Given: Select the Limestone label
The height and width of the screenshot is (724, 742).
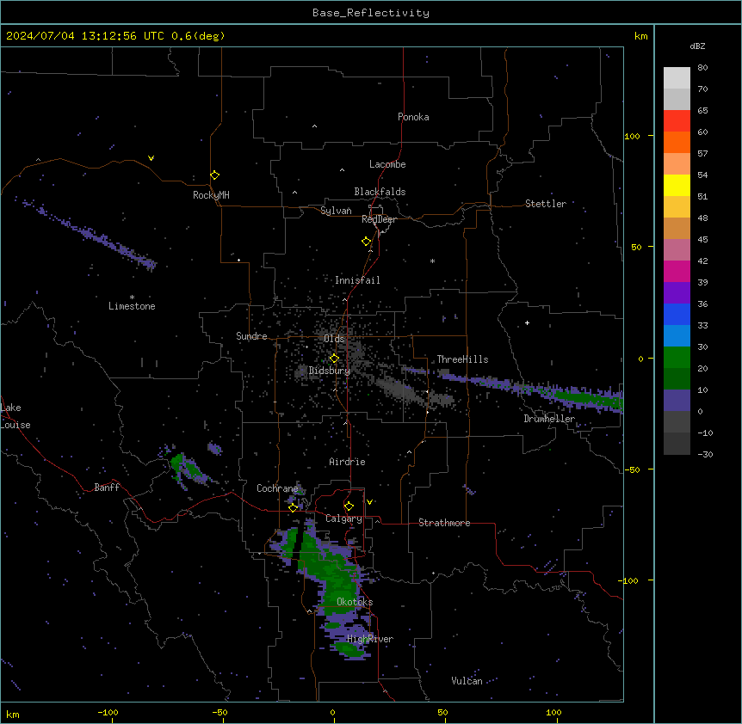Looking at the screenshot, I should coord(132,306).
